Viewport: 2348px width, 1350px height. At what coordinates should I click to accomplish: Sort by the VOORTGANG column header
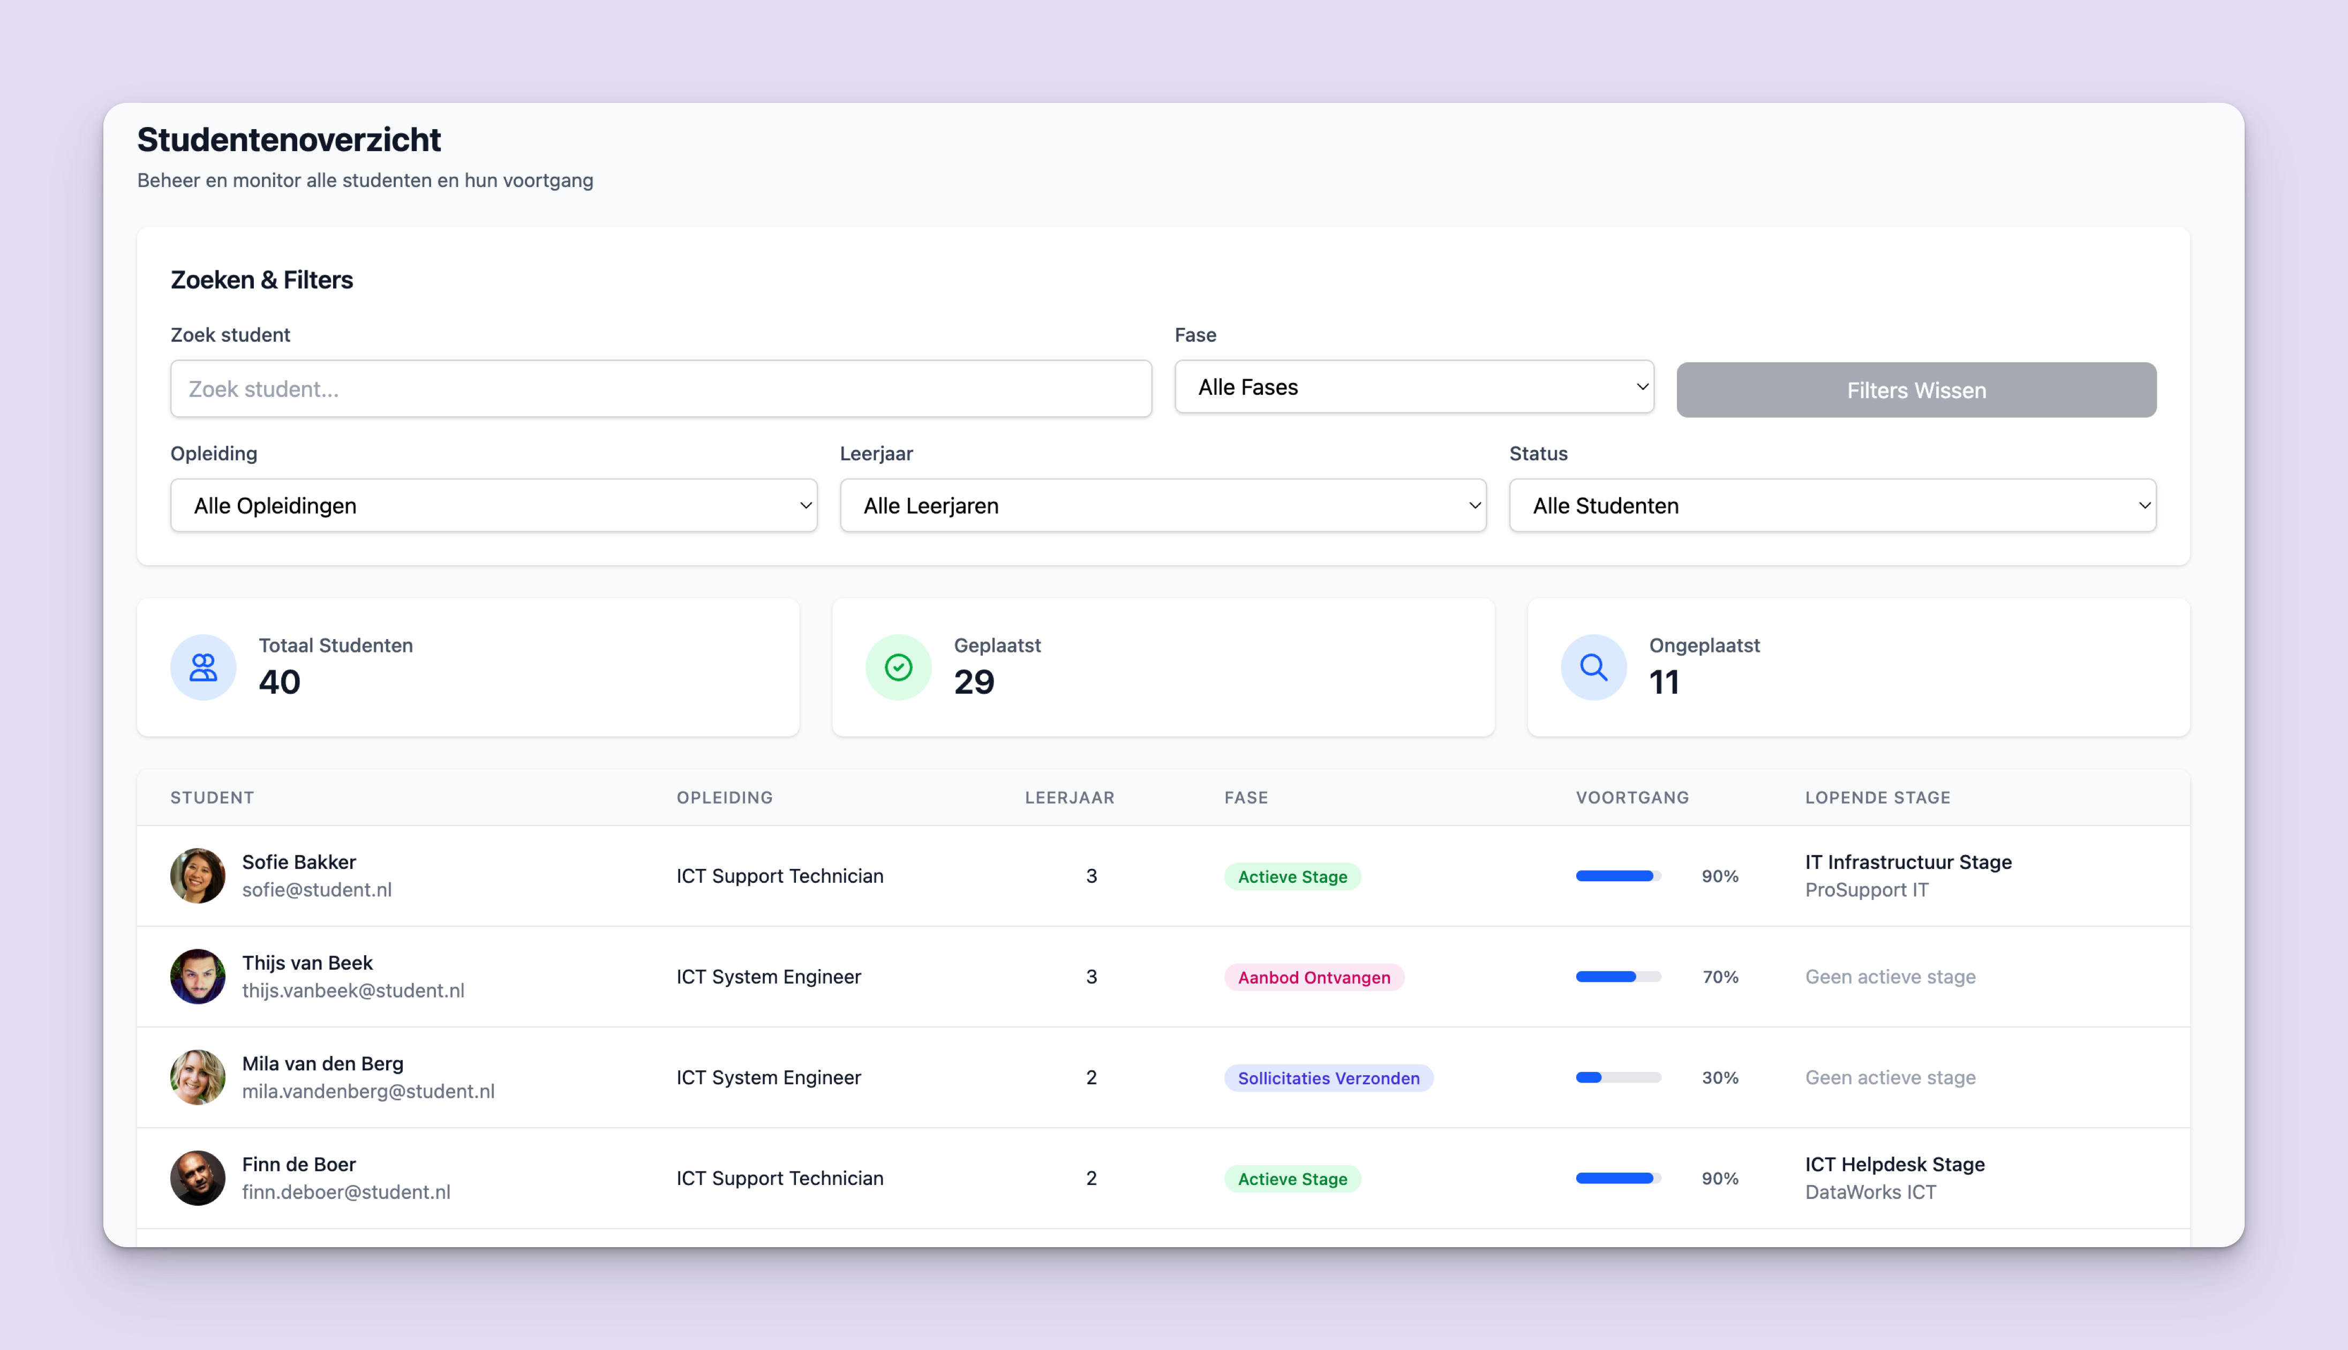(1632, 797)
